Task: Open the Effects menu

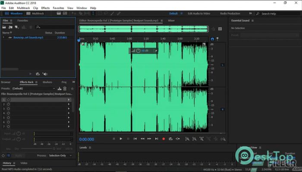Action: coord(45,8)
